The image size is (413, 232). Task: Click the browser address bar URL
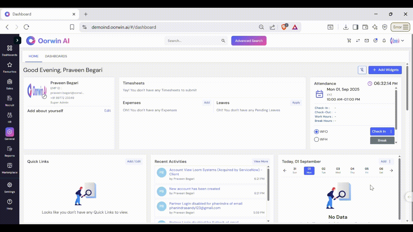coord(124,27)
